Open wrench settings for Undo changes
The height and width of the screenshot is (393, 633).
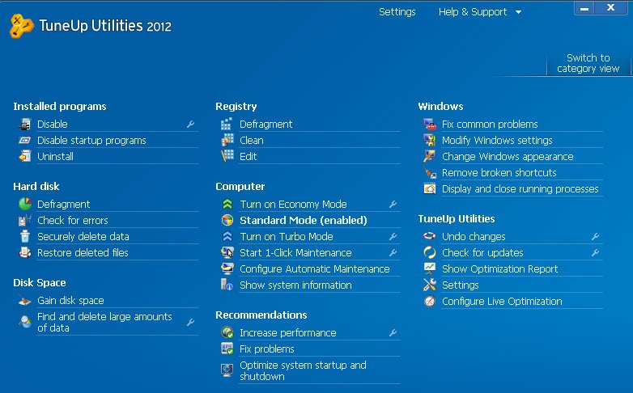click(x=595, y=236)
